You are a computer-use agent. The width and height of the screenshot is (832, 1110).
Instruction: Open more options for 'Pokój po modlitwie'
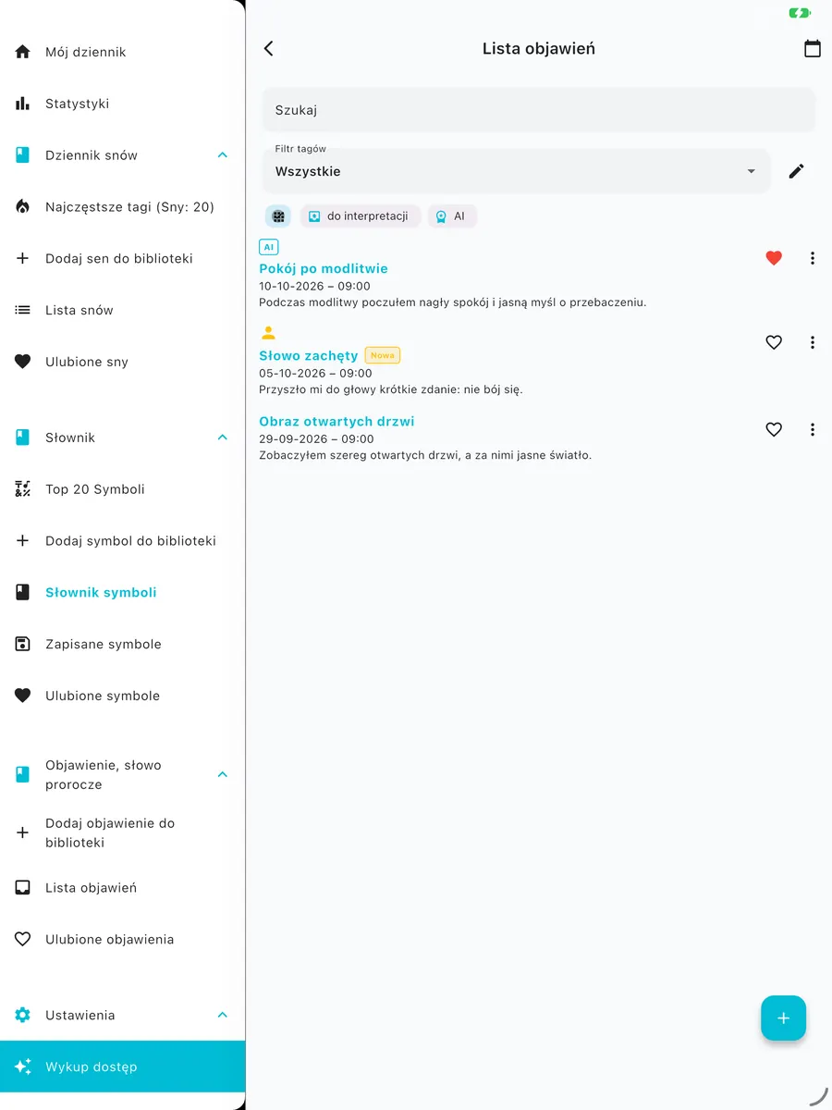click(813, 258)
